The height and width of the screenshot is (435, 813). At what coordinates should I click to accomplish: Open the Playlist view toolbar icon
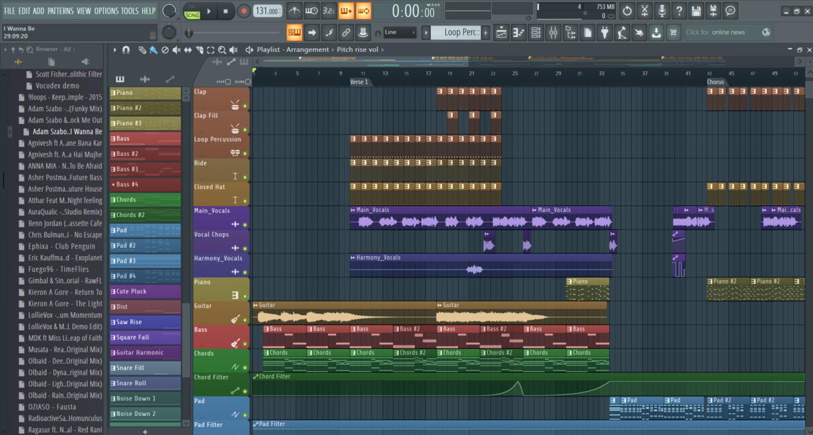pos(501,32)
